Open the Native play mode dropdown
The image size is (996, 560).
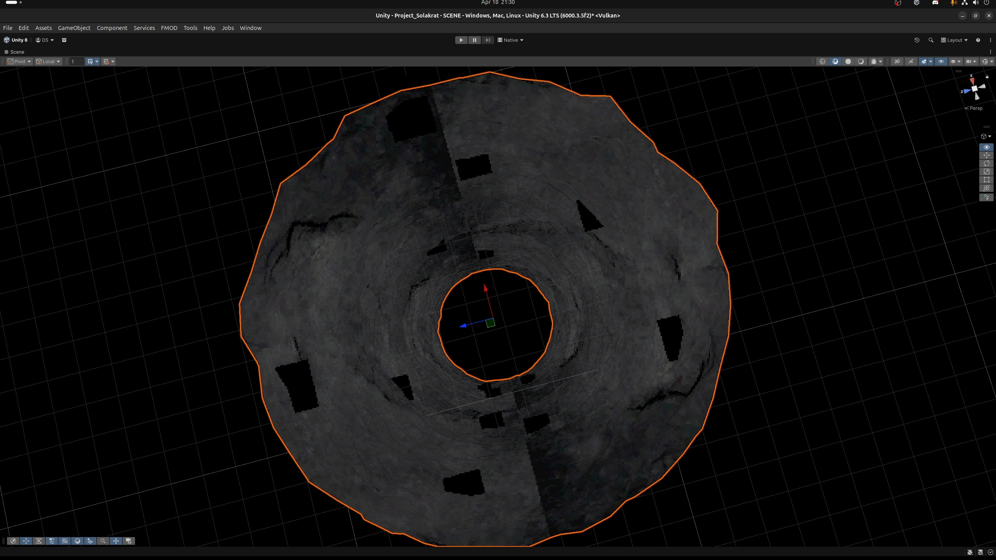pyautogui.click(x=510, y=40)
